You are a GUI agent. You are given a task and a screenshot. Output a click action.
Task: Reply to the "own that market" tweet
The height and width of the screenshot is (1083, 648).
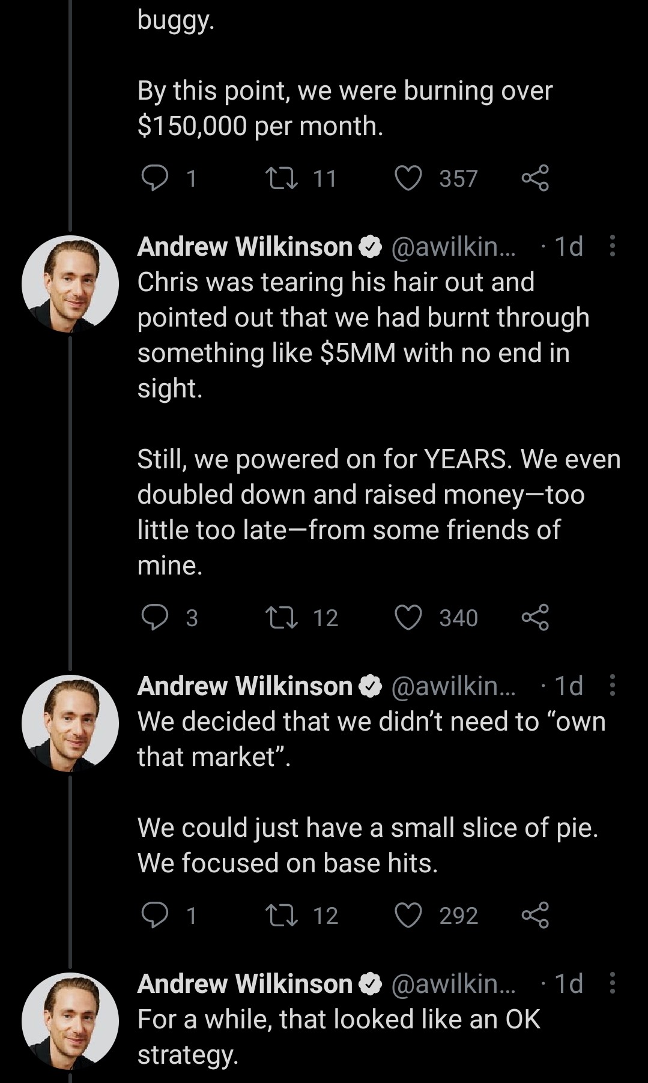155,916
